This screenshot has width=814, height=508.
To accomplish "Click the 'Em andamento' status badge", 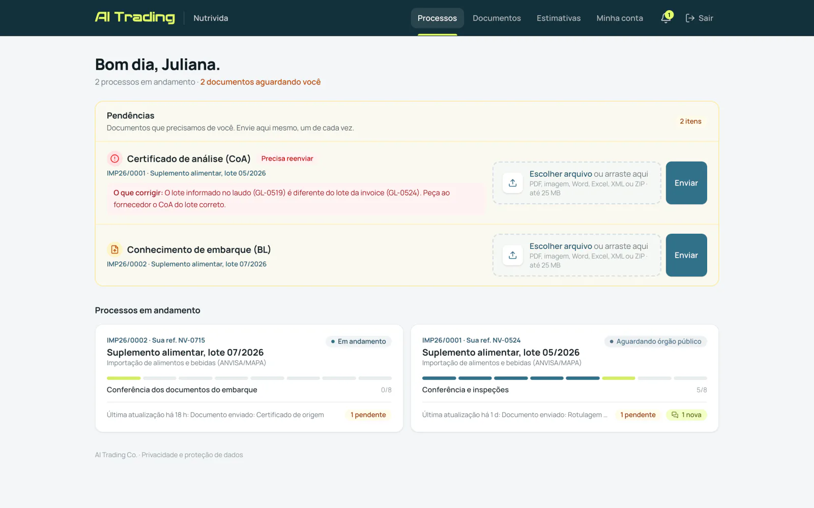I will click(x=359, y=341).
